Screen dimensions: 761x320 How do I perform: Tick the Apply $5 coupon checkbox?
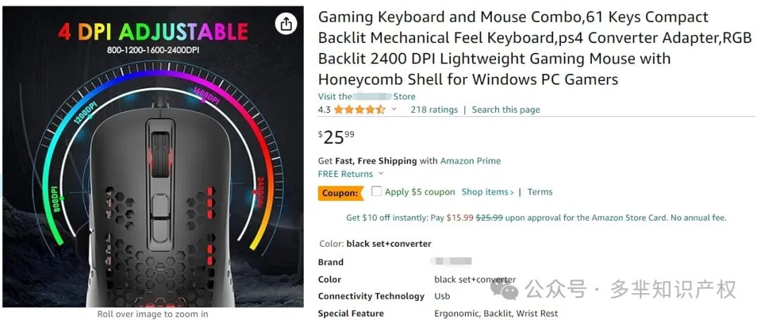tap(376, 191)
